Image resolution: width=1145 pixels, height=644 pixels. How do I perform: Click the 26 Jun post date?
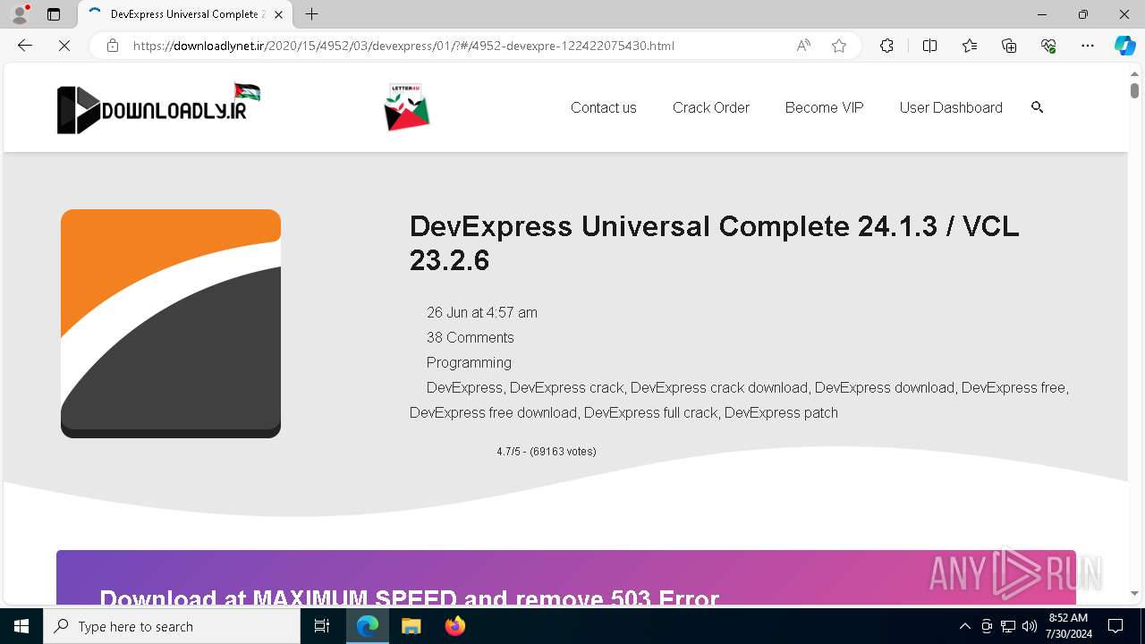click(x=482, y=312)
